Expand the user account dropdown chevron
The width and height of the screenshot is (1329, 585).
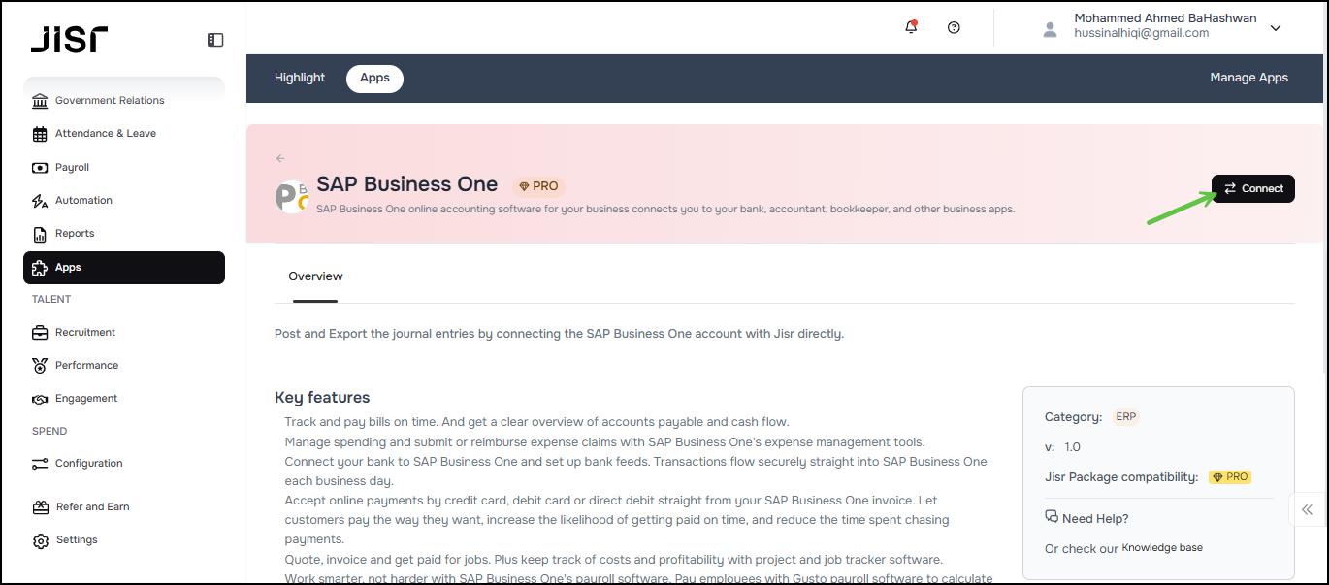tap(1276, 28)
